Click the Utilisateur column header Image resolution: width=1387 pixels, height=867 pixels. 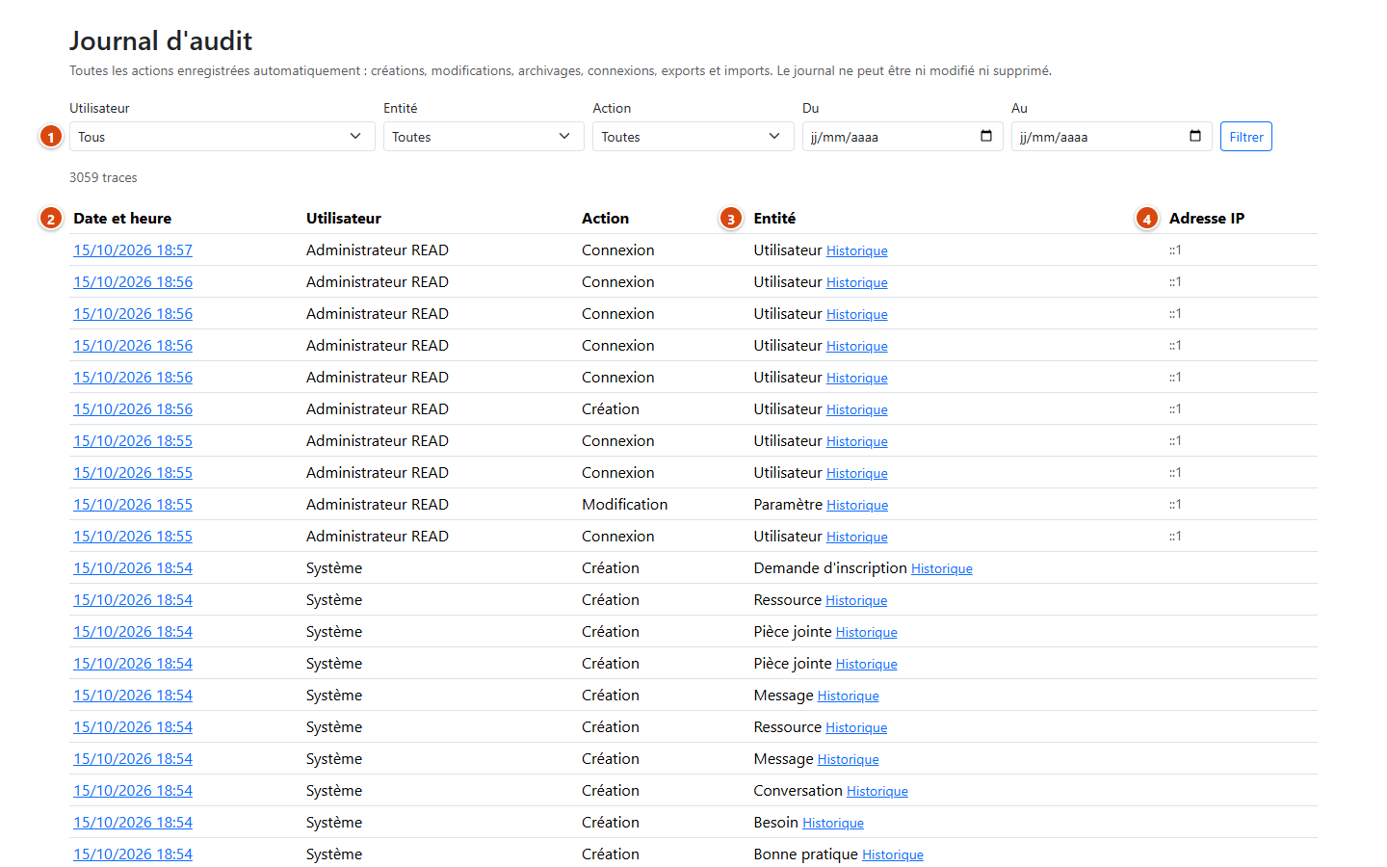(x=344, y=219)
